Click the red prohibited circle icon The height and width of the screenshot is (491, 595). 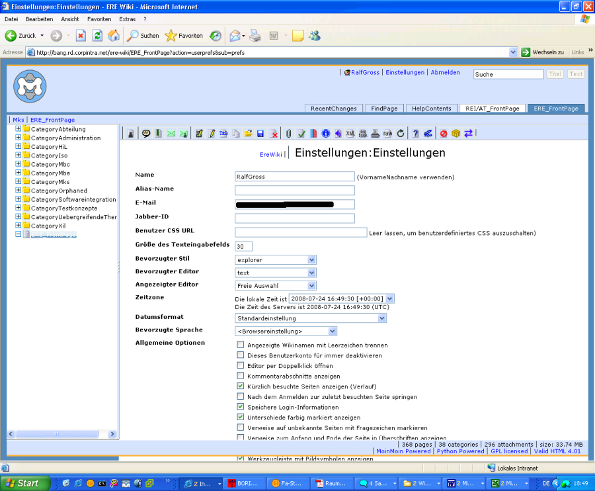pyautogui.click(x=443, y=133)
